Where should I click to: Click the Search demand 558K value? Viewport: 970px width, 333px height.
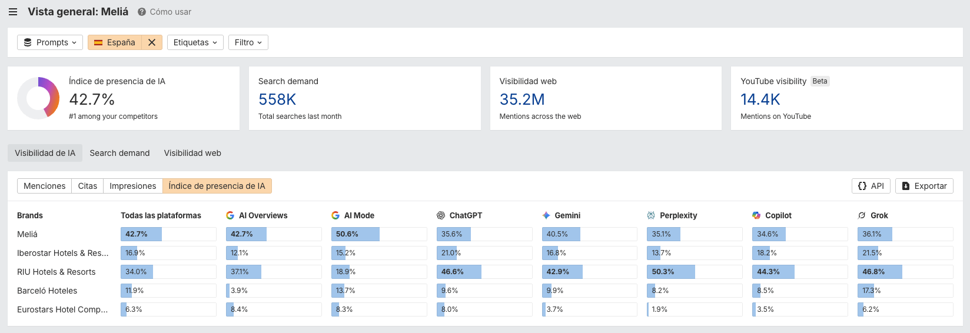(x=277, y=99)
